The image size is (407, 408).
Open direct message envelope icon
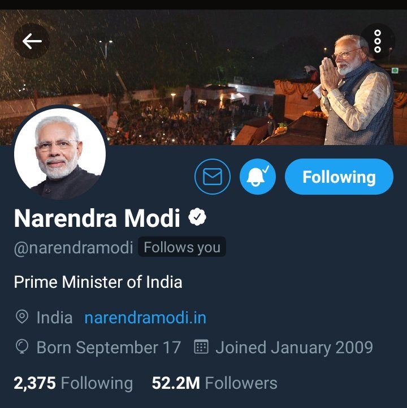(213, 177)
